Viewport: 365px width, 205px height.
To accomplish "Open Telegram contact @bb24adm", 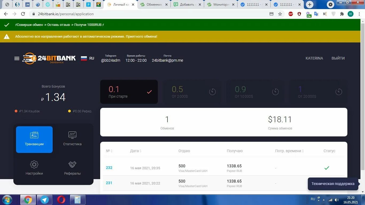I will [x=111, y=60].
